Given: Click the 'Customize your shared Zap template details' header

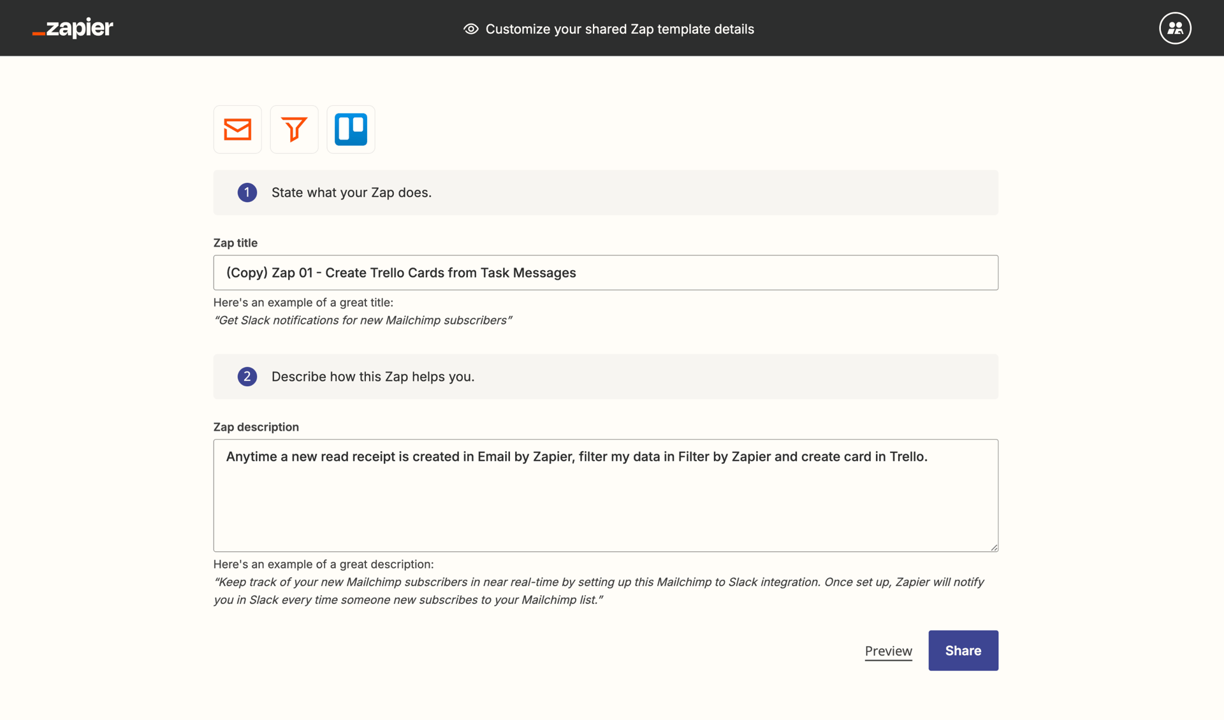Looking at the screenshot, I should pyautogui.click(x=620, y=29).
